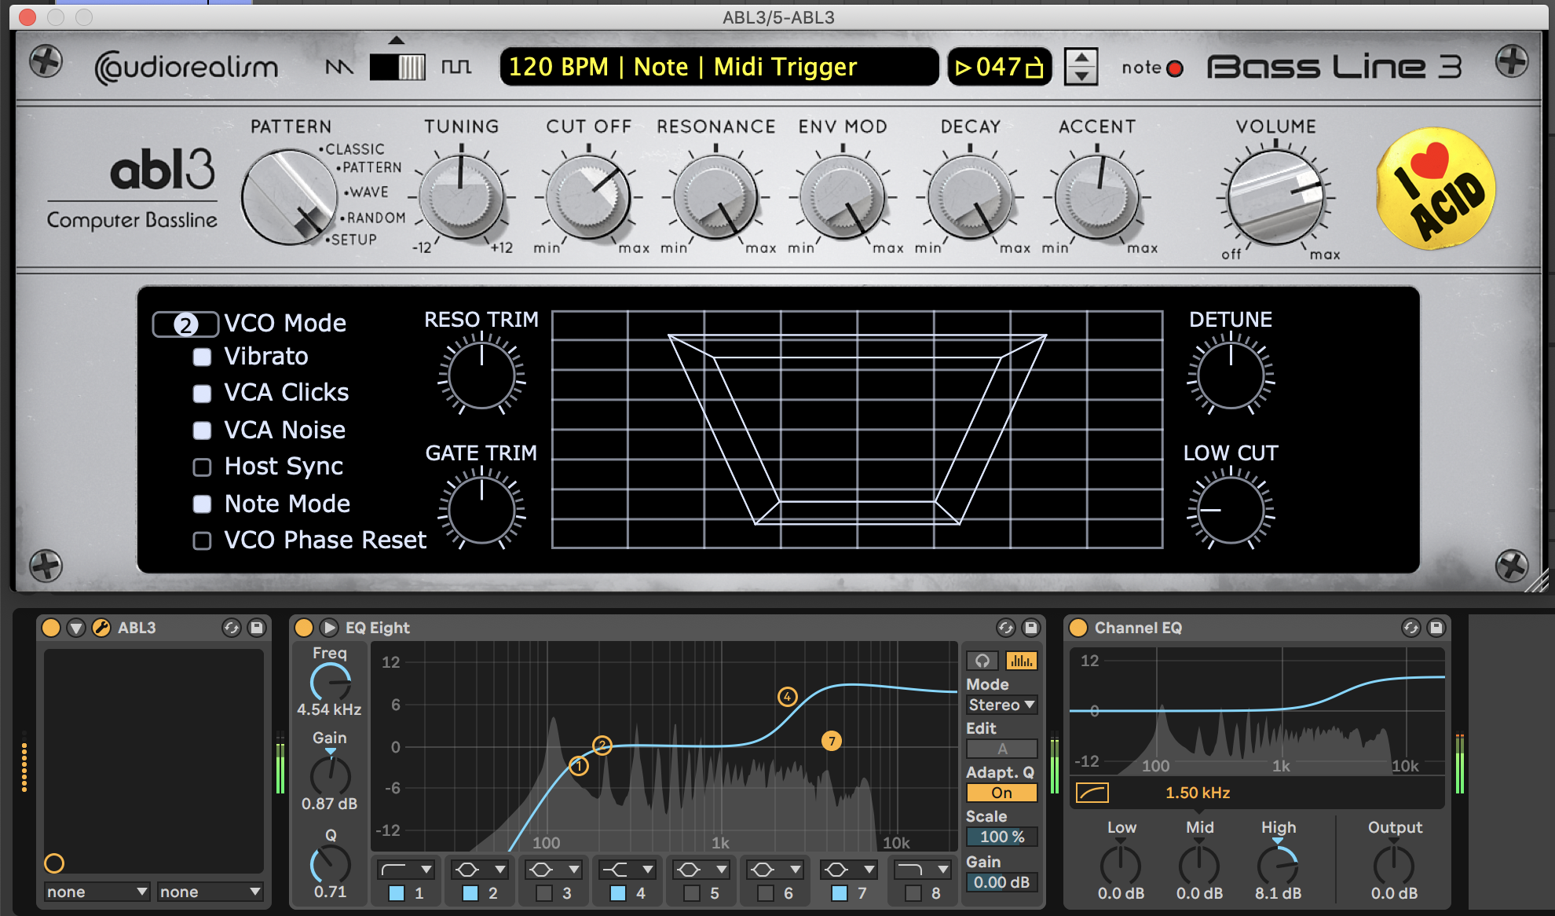1555x916 pixels.
Task: Click Channel EQ high-pass filter icon
Action: click(1092, 793)
